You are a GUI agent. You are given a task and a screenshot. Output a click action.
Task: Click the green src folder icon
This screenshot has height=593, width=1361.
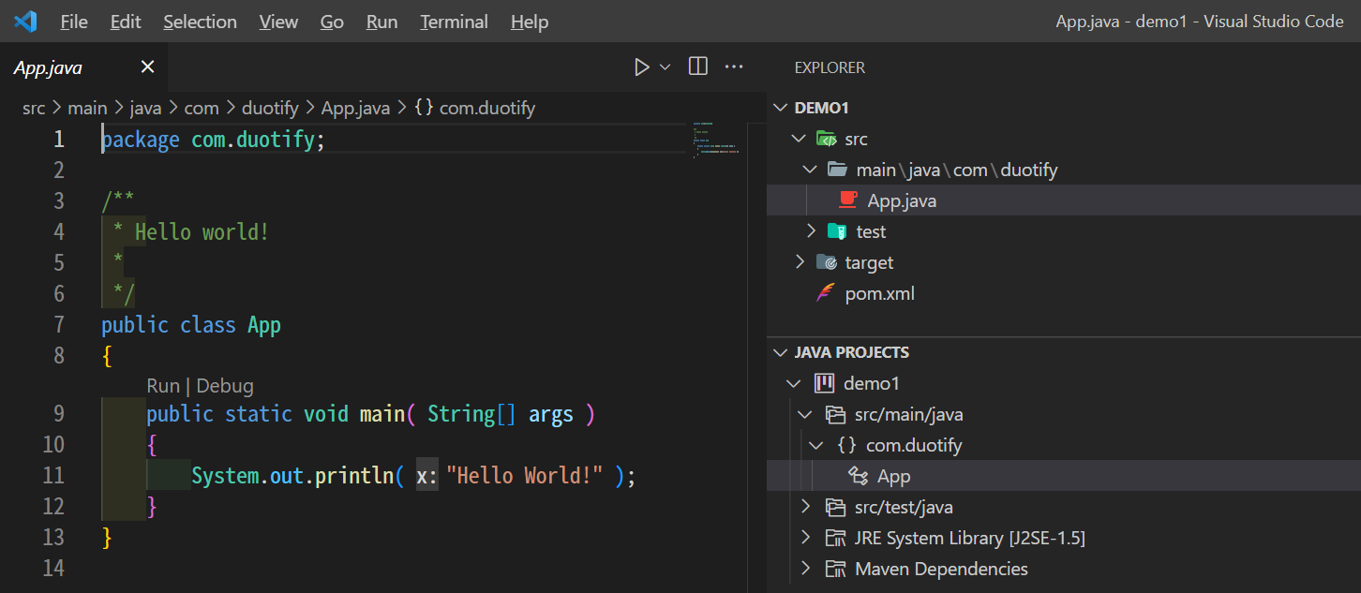tap(826, 139)
